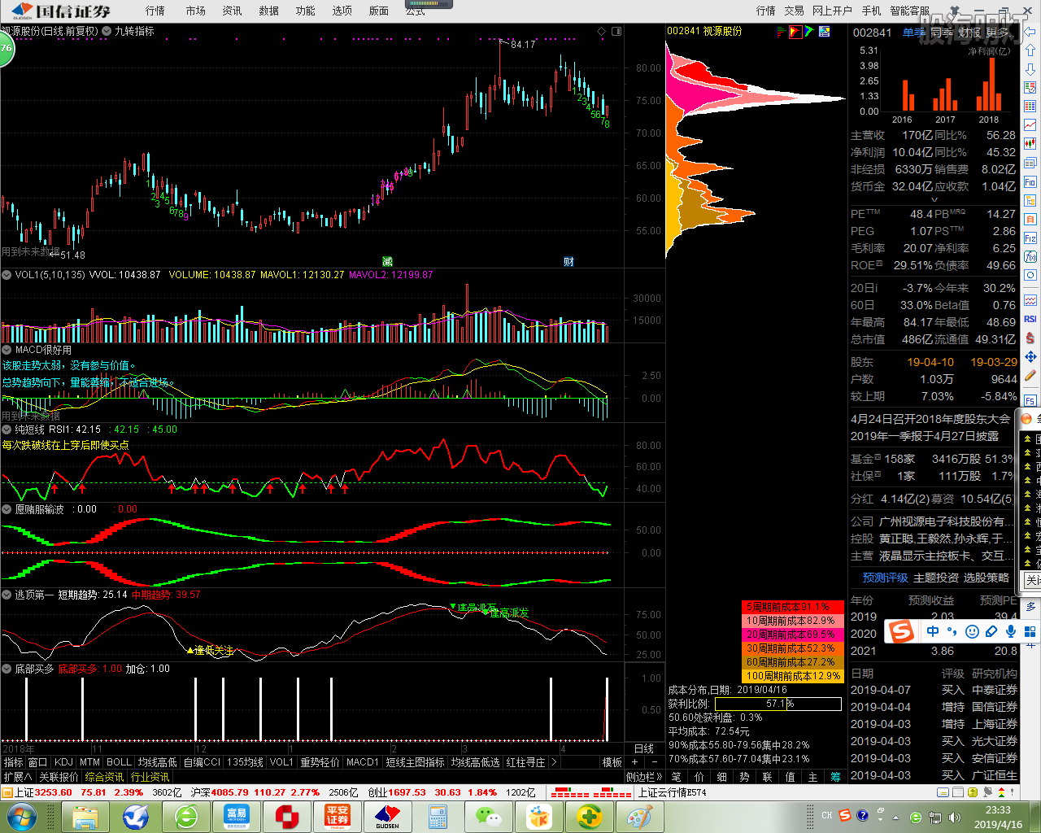Select the MACD1 indicator tab
This screenshot has height=833, width=1041.
pyautogui.click(x=362, y=762)
